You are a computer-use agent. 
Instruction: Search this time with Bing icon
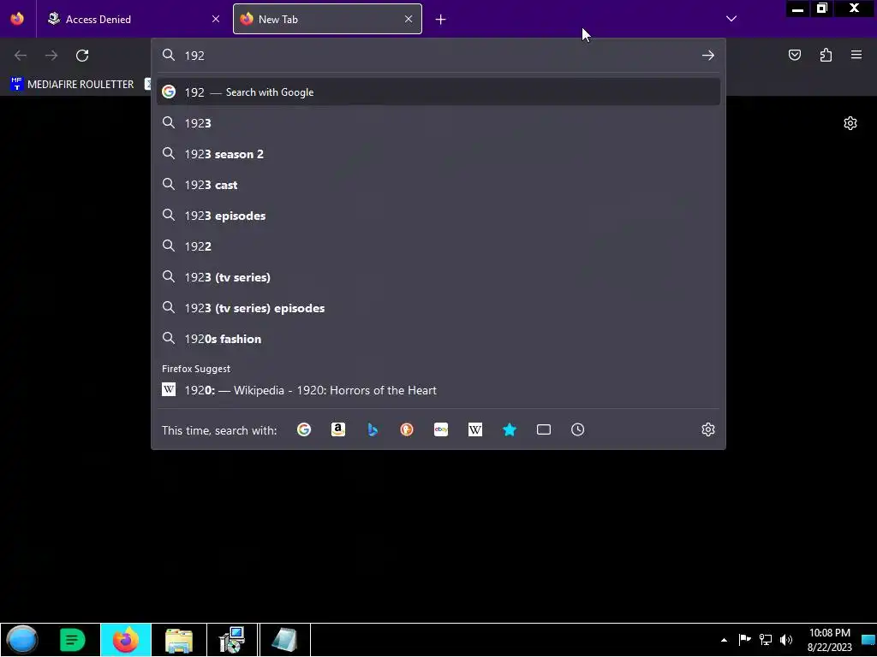(x=373, y=429)
